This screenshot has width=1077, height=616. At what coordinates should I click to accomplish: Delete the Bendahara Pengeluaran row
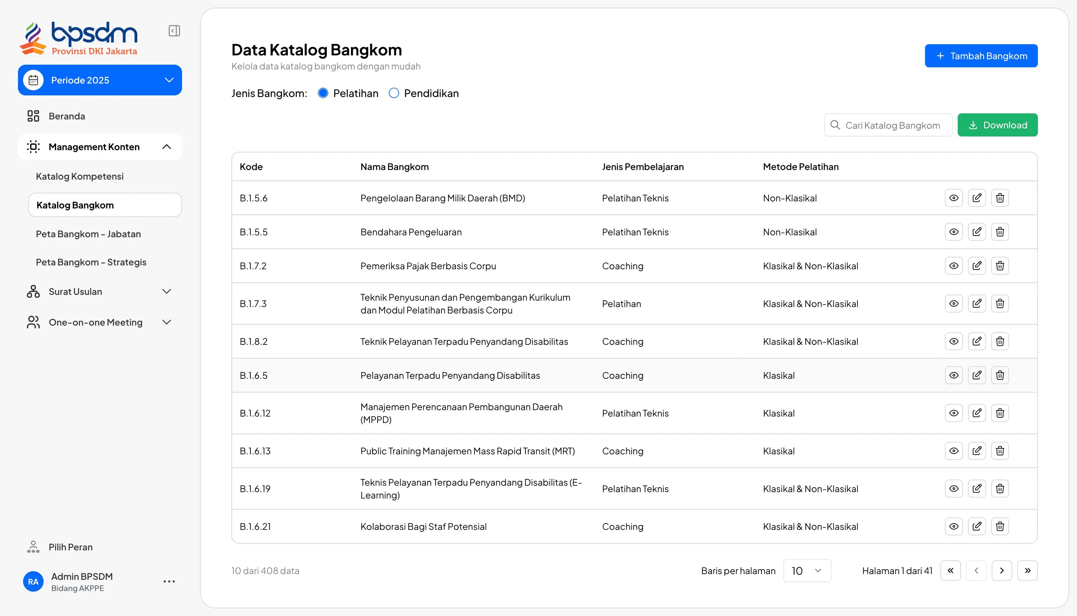click(x=1000, y=232)
